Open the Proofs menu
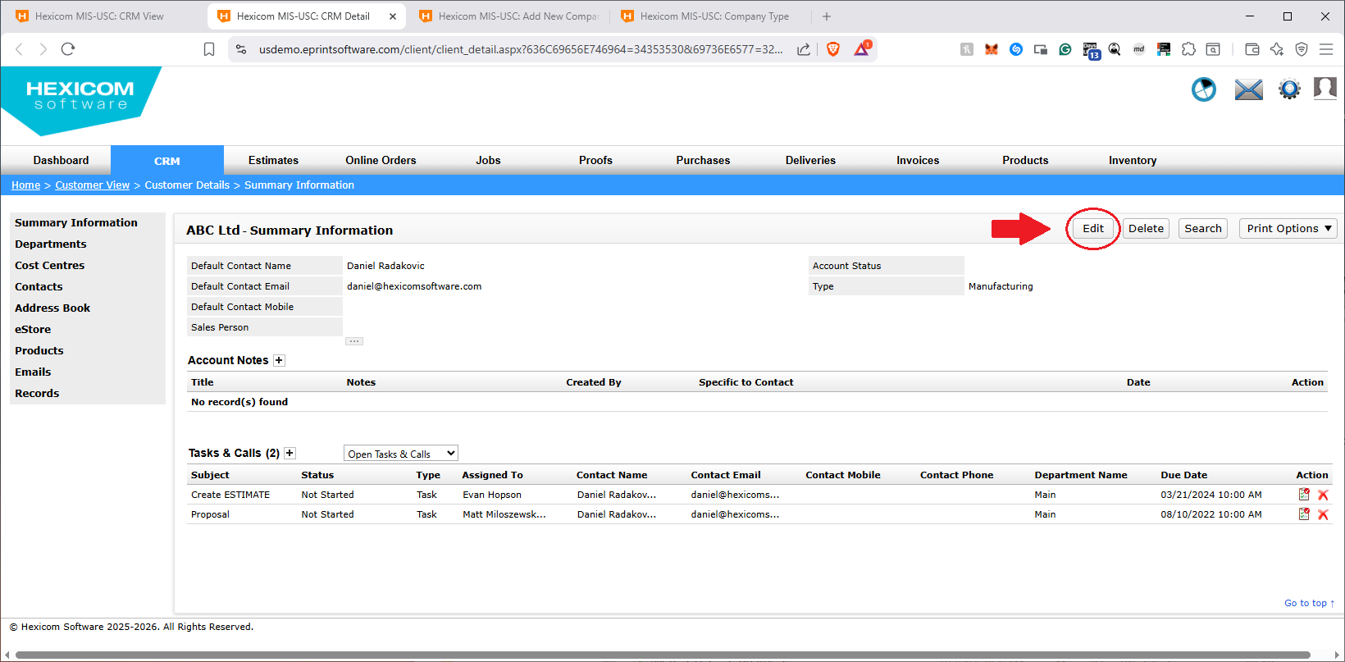1345x662 pixels. pos(595,160)
